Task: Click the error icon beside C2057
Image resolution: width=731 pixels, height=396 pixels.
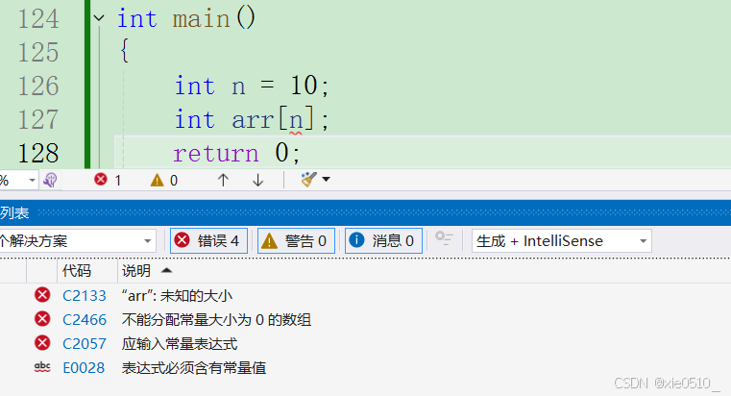Action: point(42,343)
